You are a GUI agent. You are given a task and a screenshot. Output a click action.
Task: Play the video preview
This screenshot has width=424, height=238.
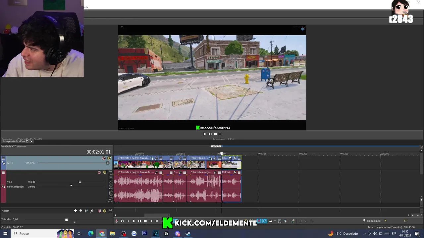point(205,134)
